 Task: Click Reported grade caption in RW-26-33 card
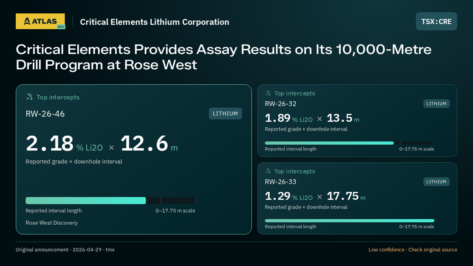click(306, 207)
